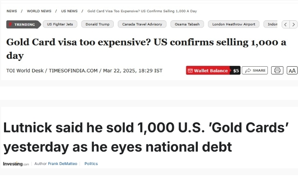Click the print icon

tap(277, 70)
